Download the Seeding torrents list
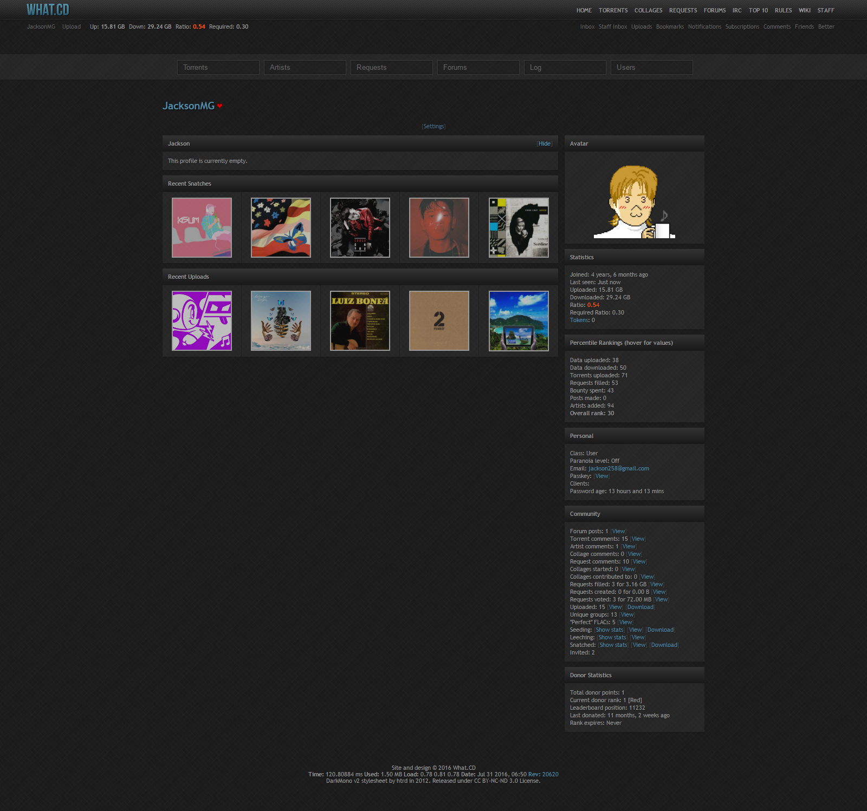 (x=661, y=630)
